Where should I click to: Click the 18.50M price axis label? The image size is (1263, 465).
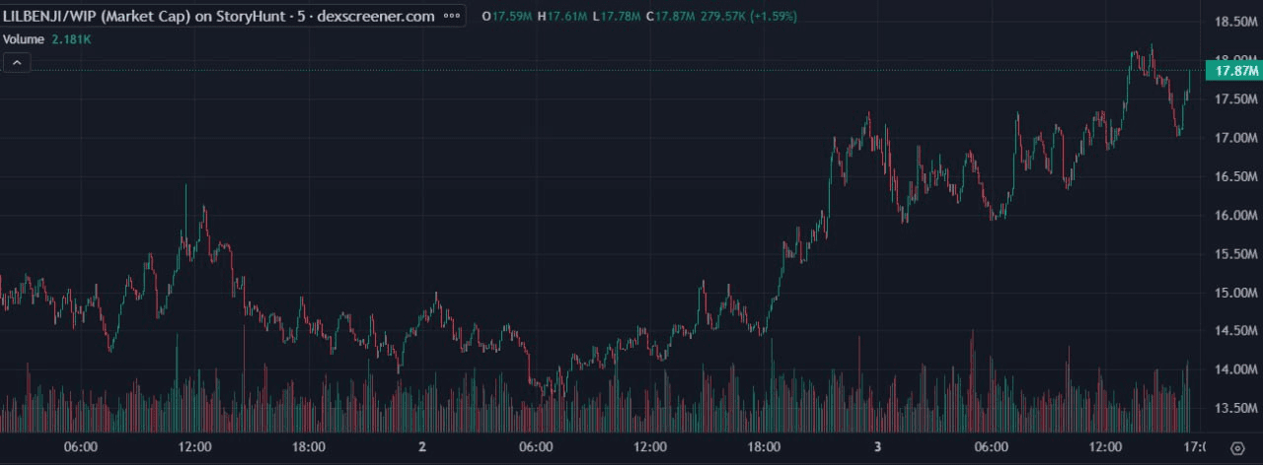(x=1236, y=22)
